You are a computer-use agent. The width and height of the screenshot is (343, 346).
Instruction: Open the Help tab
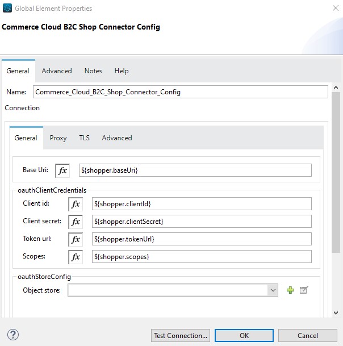pyautogui.click(x=122, y=71)
